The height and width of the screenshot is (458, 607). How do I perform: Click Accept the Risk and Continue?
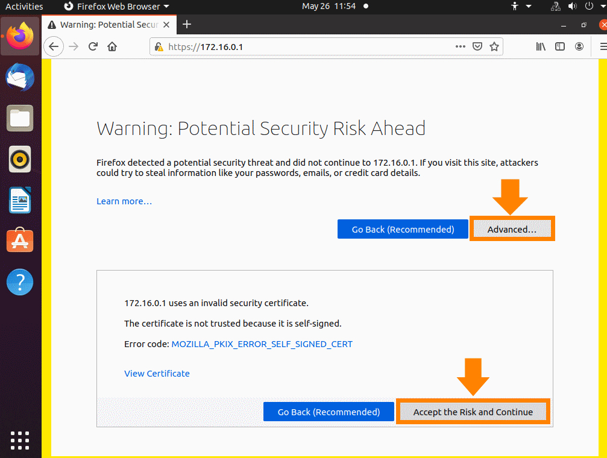(473, 412)
